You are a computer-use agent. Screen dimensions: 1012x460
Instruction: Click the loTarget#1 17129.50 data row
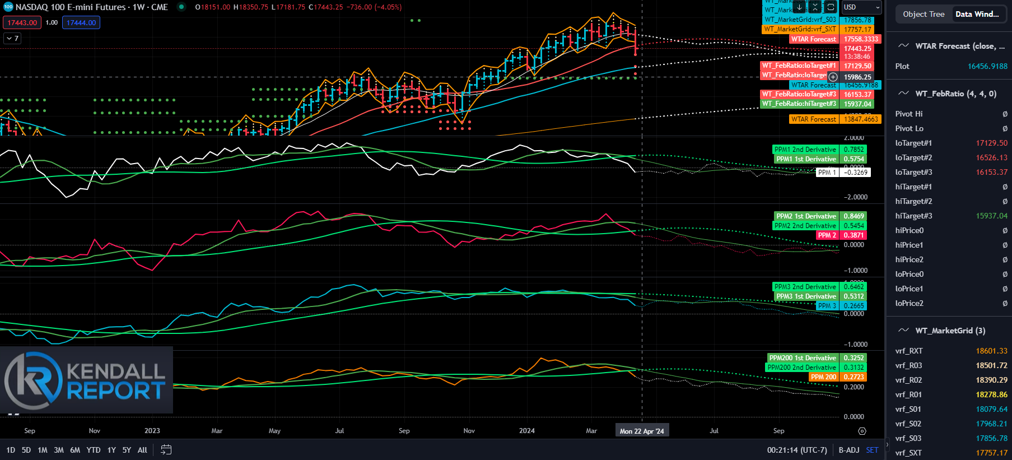[x=950, y=143]
